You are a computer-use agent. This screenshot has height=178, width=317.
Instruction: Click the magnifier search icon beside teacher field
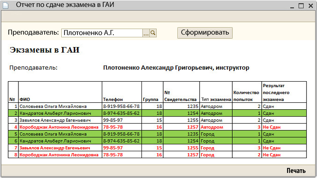[153, 33]
